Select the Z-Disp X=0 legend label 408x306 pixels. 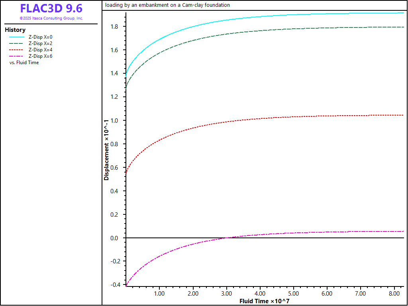tap(40, 37)
